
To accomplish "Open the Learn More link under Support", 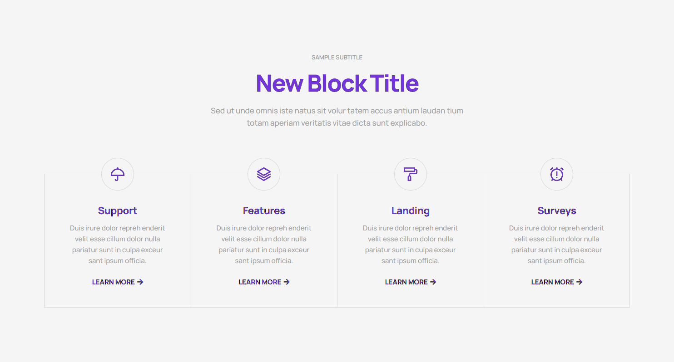I will coord(114,282).
